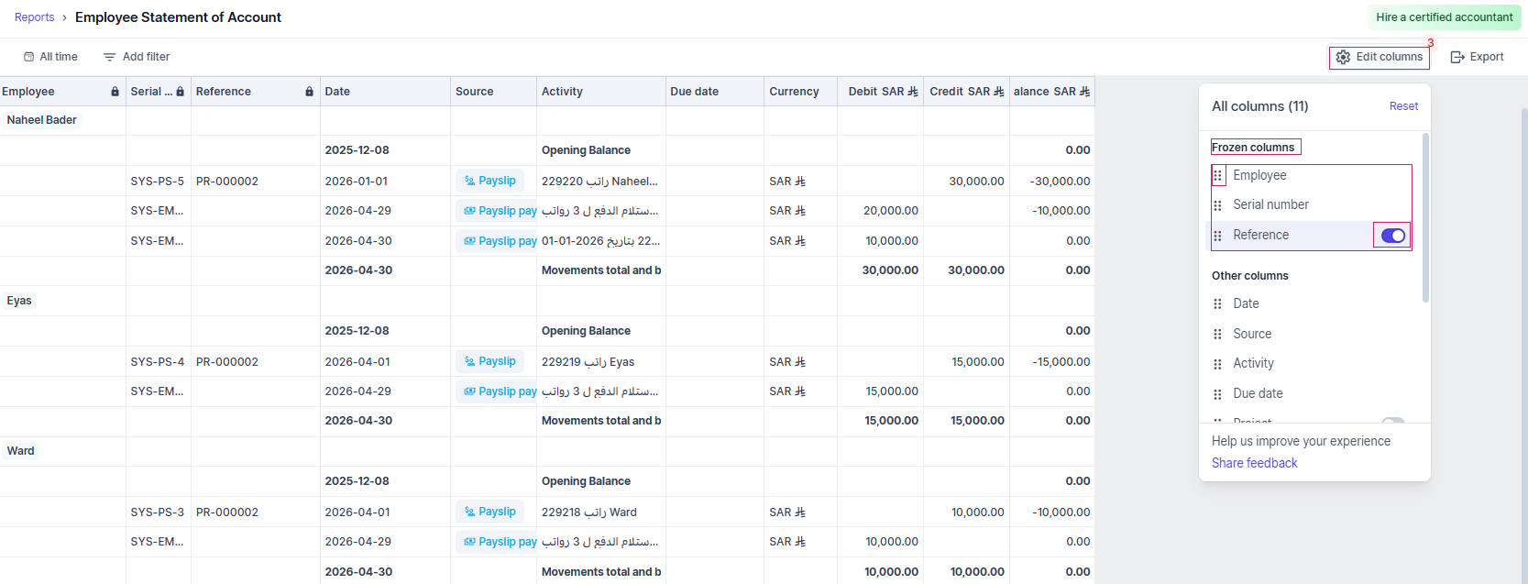The width and height of the screenshot is (1528, 584).
Task: Toggle off the Reference column switch
Action: [1392, 236]
